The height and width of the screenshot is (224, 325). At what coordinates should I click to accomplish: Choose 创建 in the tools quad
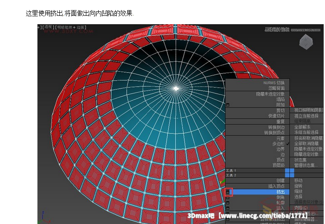click(x=281, y=181)
